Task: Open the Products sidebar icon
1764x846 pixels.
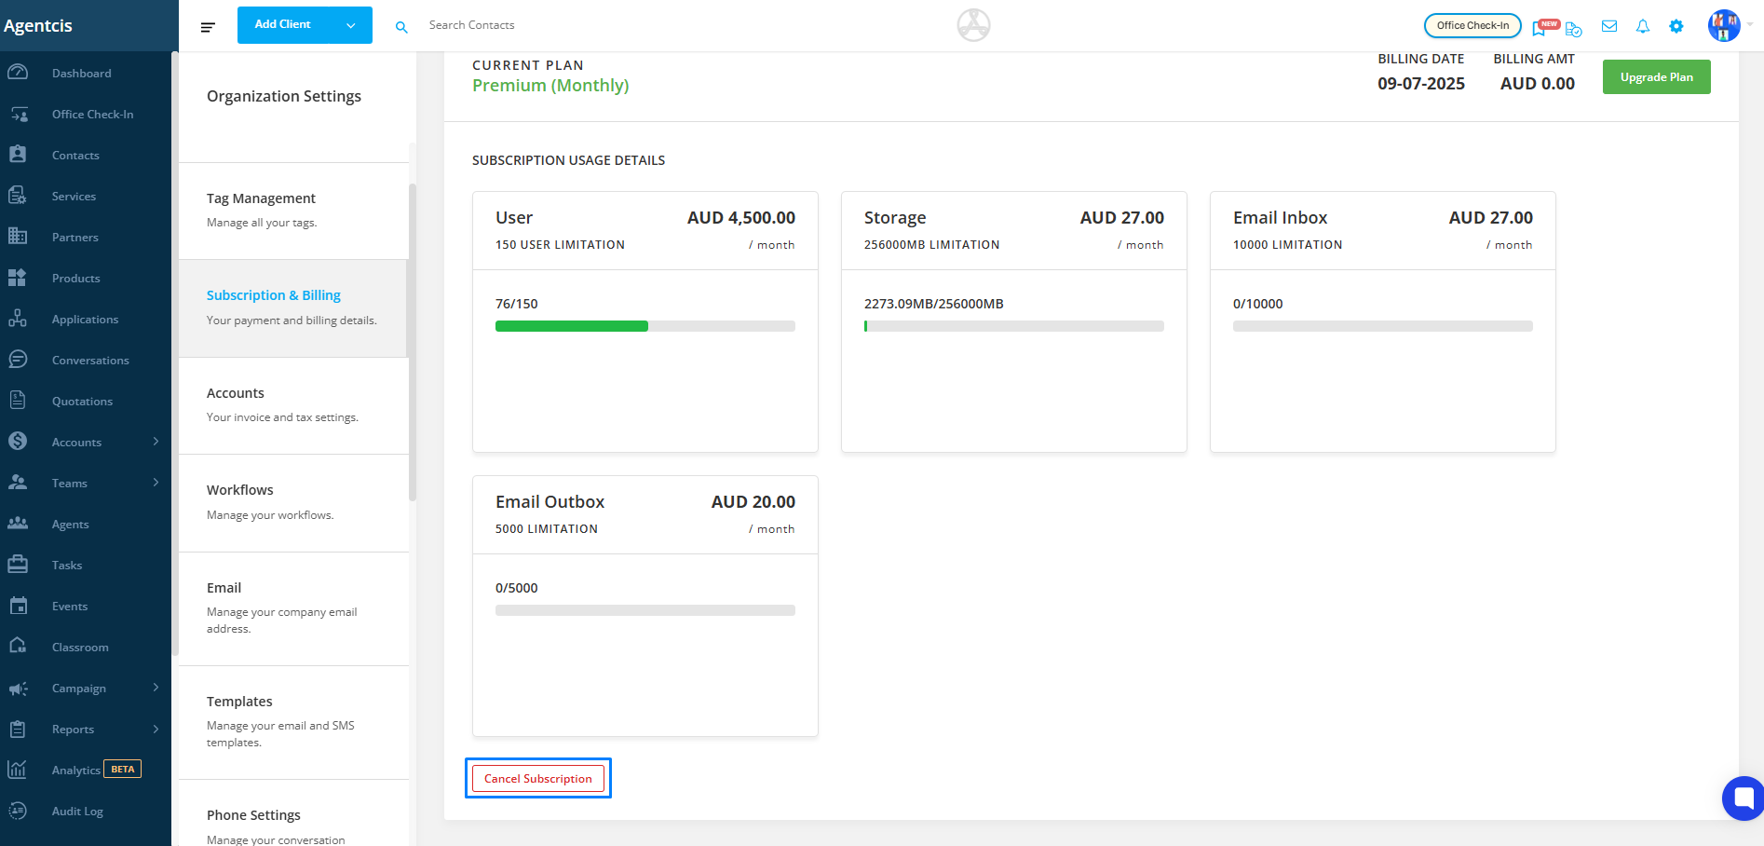Action: [x=18, y=278]
